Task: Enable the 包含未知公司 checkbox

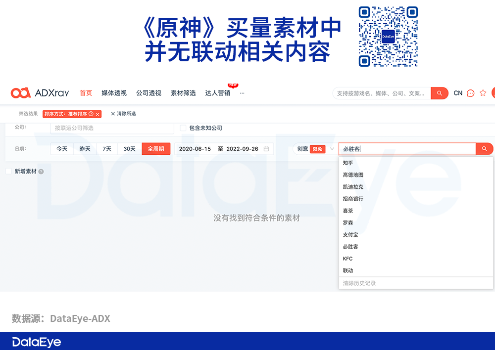Action: coord(183,128)
